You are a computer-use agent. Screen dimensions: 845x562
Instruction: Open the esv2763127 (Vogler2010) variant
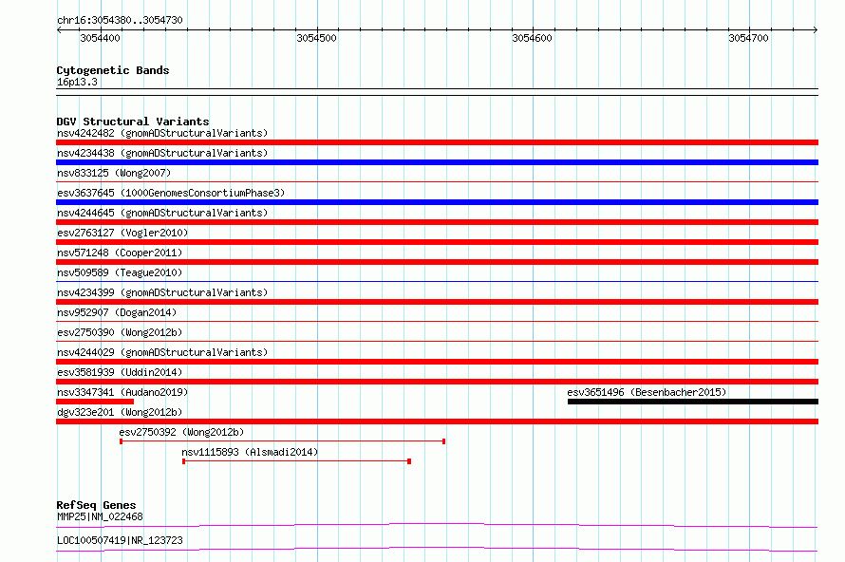click(122, 233)
